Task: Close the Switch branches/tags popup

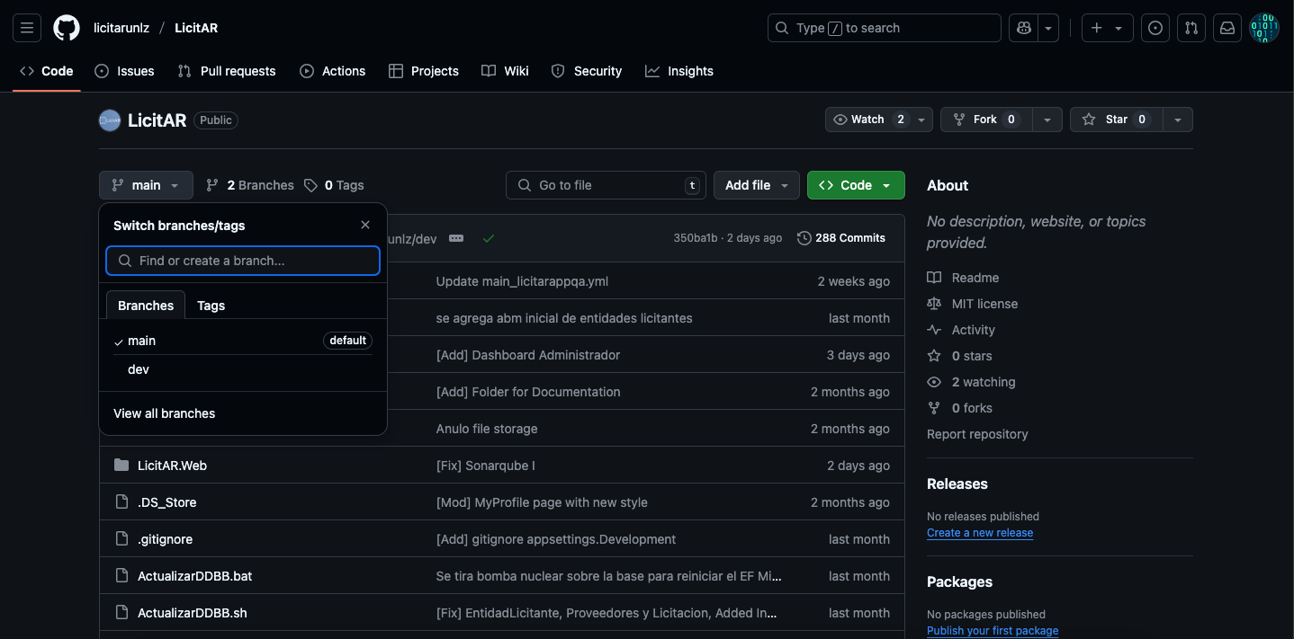Action: coord(364,226)
